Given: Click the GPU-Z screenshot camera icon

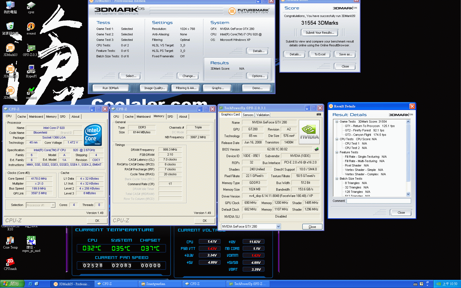Looking at the screenshot, I should pos(319,114).
